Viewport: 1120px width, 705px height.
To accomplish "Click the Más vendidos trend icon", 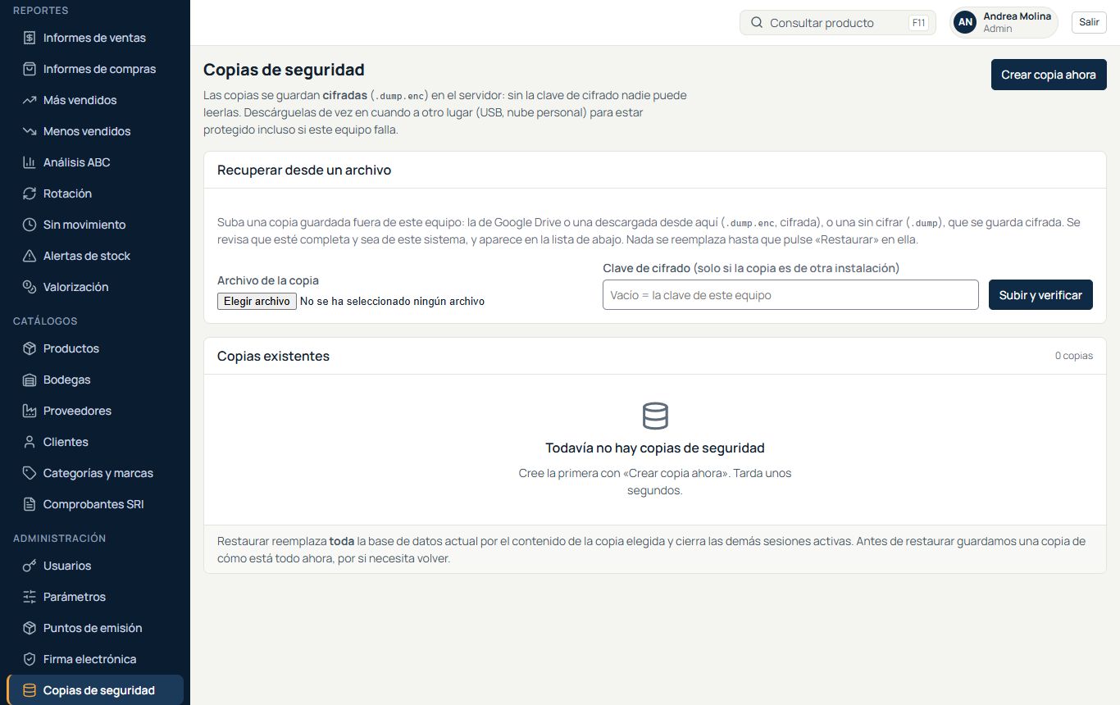I will click(30, 100).
